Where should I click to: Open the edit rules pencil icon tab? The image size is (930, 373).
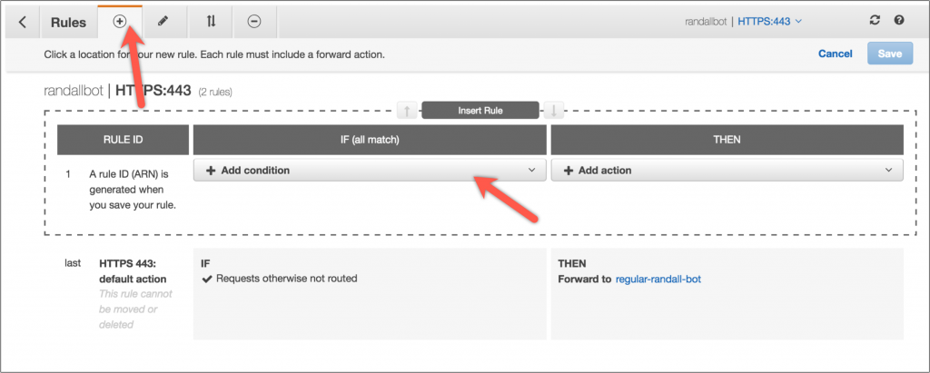(x=163, y=22)
